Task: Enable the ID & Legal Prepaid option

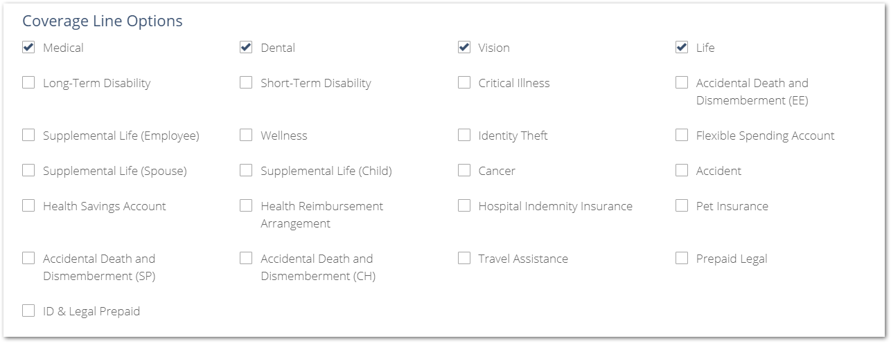Action: (x=28, y=310)
